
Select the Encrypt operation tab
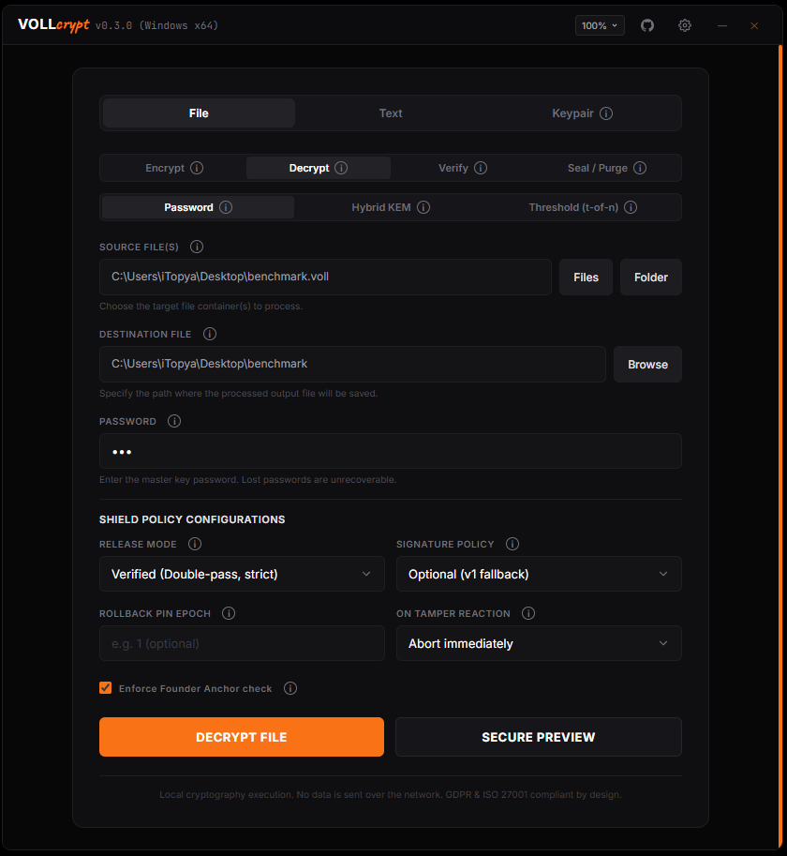click(x=174, y=168)
